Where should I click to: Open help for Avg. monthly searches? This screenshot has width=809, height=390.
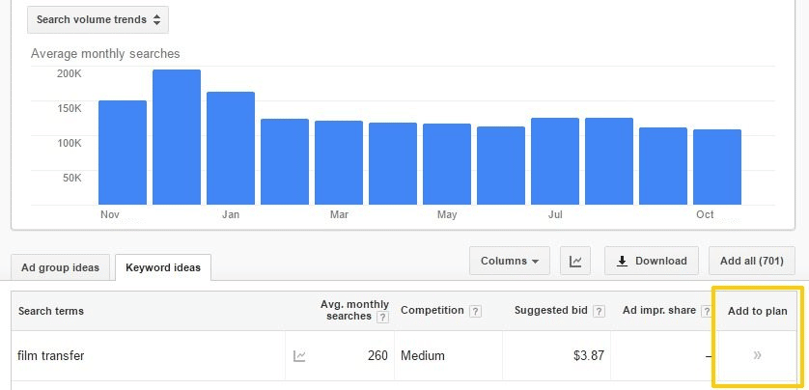[382, 317]
